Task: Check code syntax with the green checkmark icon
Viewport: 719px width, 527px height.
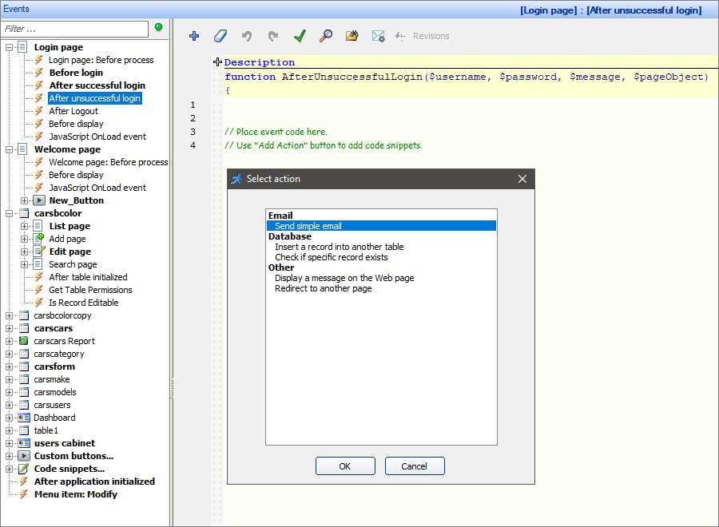Action: (300, 36)
